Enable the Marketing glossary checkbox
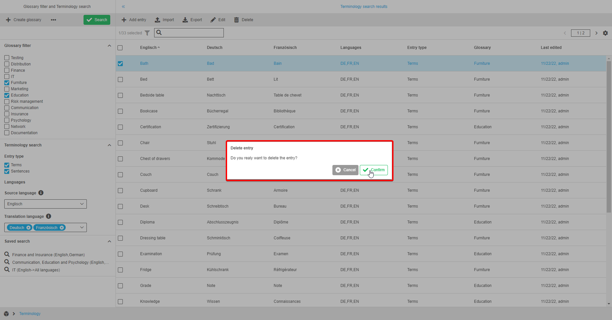Image resolution: width=612 pixels, height=320 pixels. (7, 89)
